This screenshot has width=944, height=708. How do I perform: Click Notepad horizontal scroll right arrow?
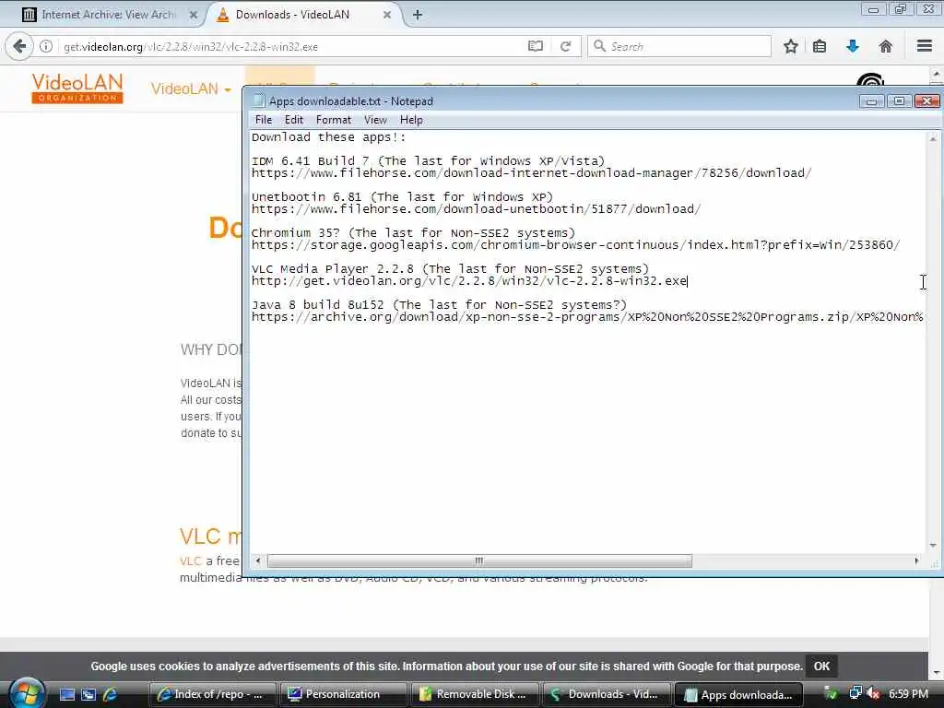tap(917, 560)
